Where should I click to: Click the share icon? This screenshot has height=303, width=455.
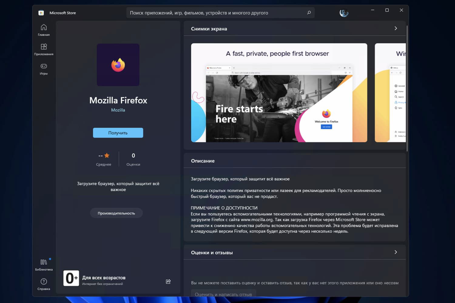click(168, 281)
